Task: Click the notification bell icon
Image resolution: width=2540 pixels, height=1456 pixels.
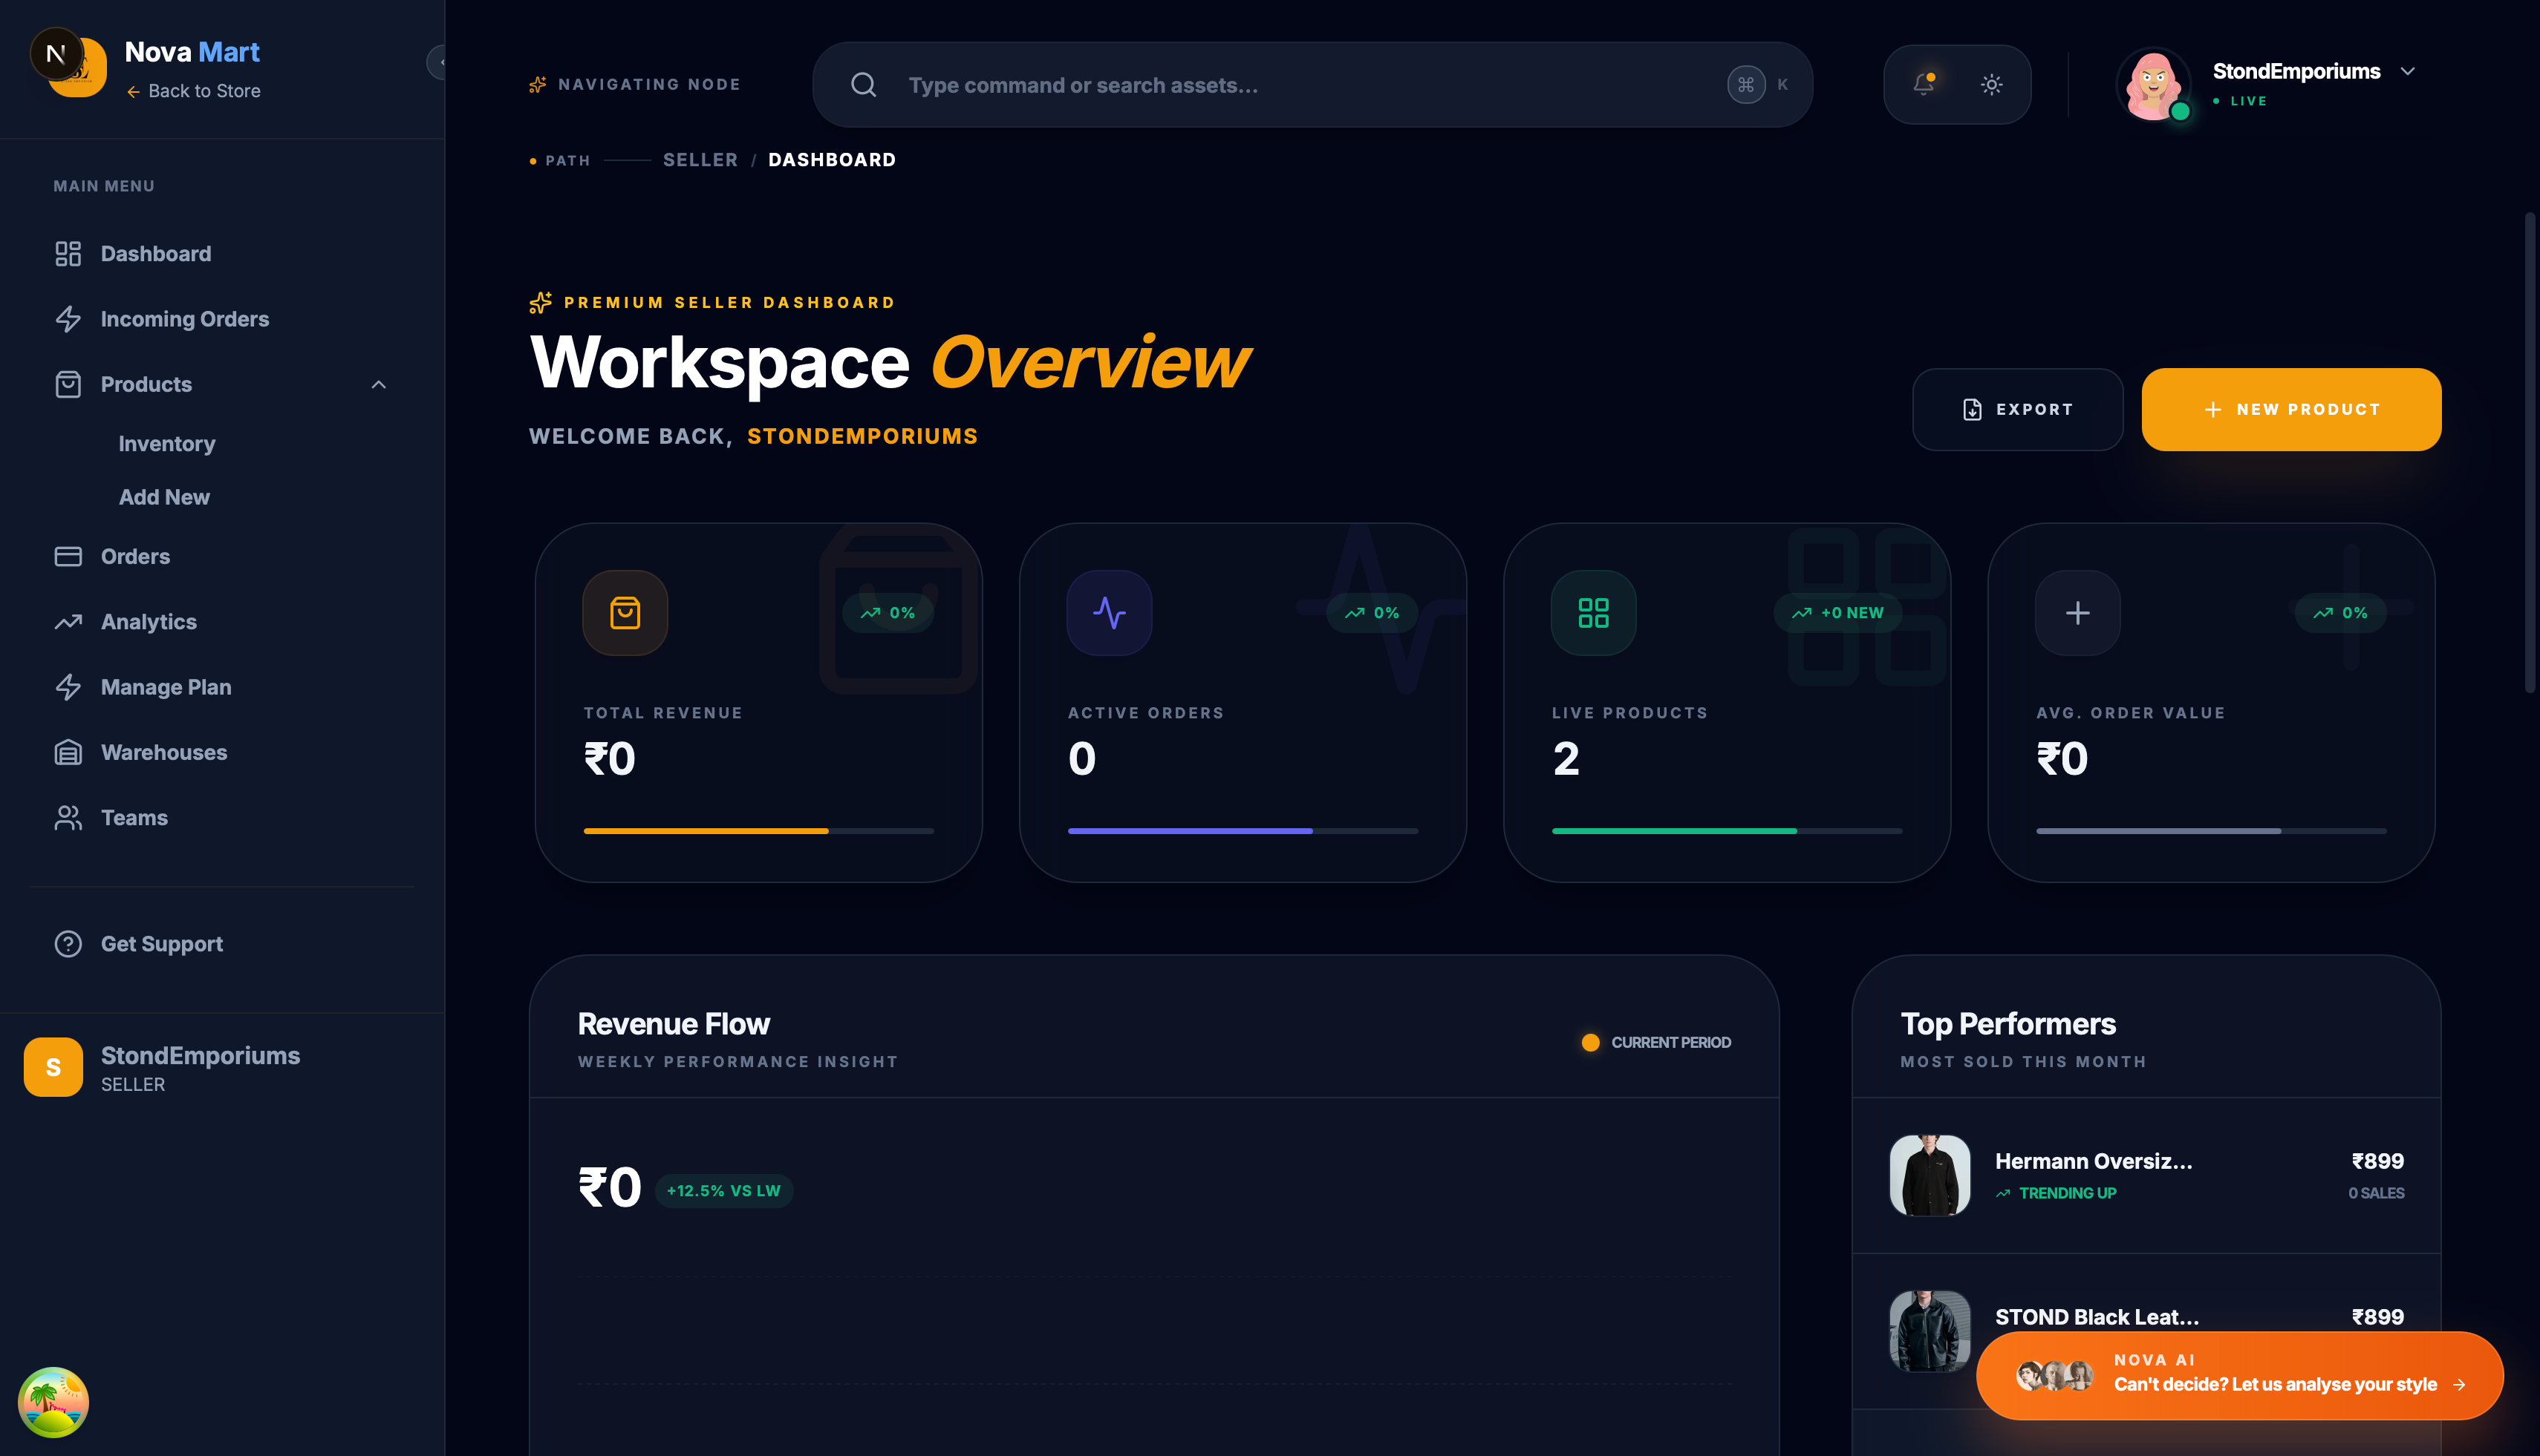Action: (1923, 84)
